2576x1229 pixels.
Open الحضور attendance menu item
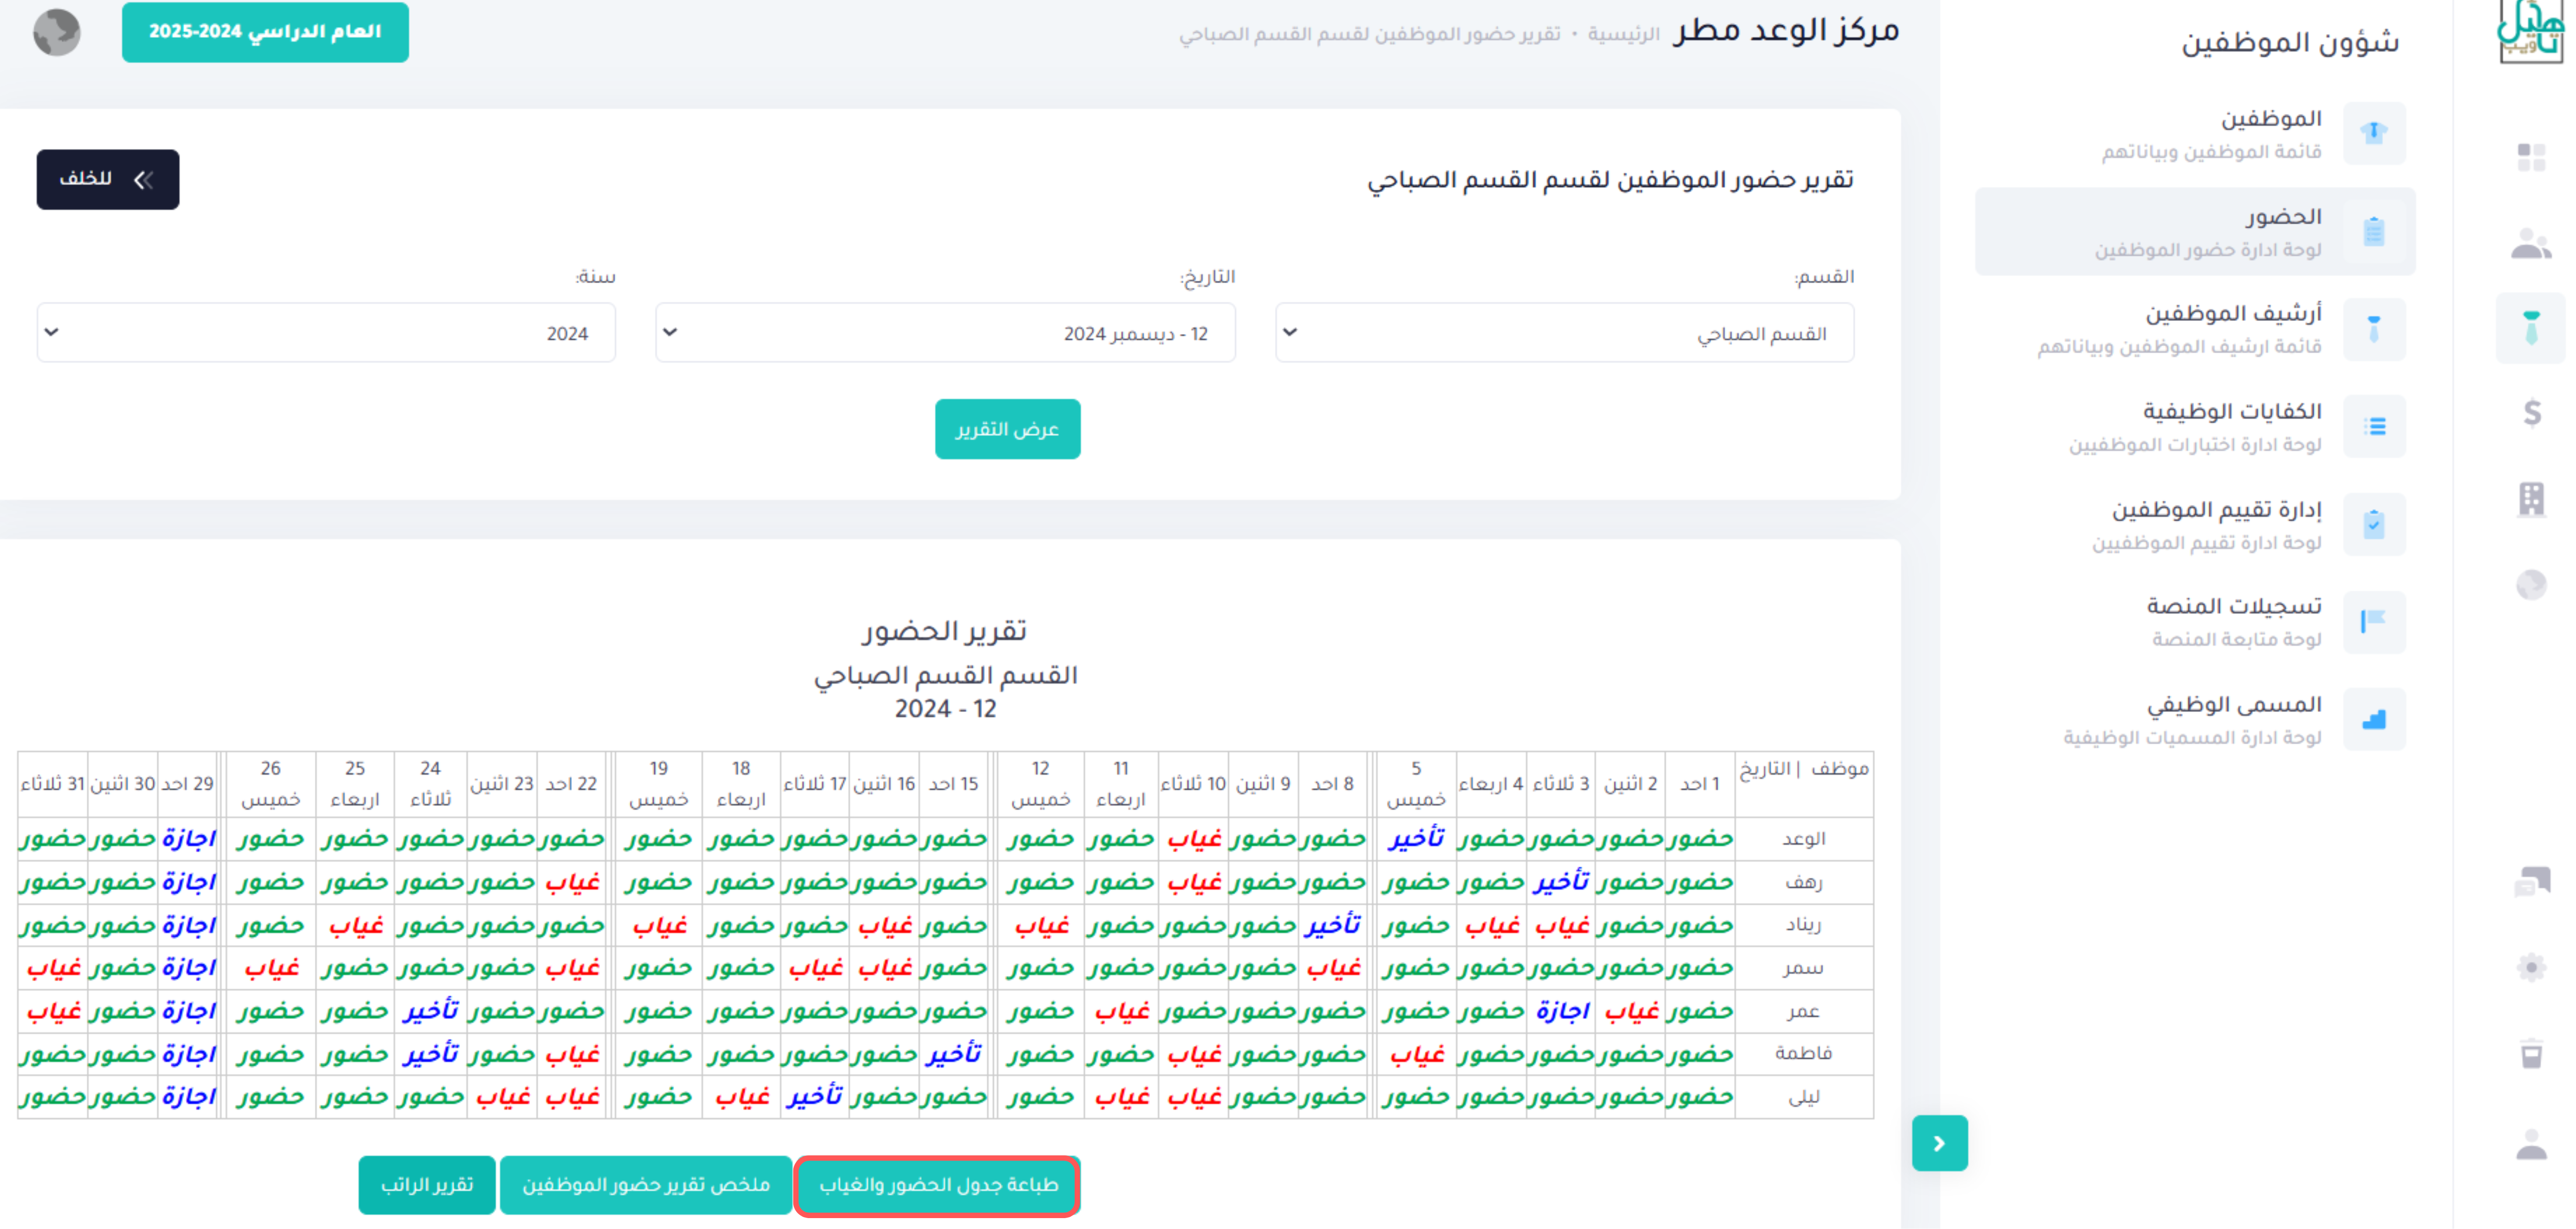click(2195, 231)
